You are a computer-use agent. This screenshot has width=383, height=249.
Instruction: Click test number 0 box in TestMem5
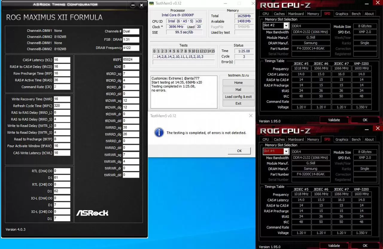(154, 51)
